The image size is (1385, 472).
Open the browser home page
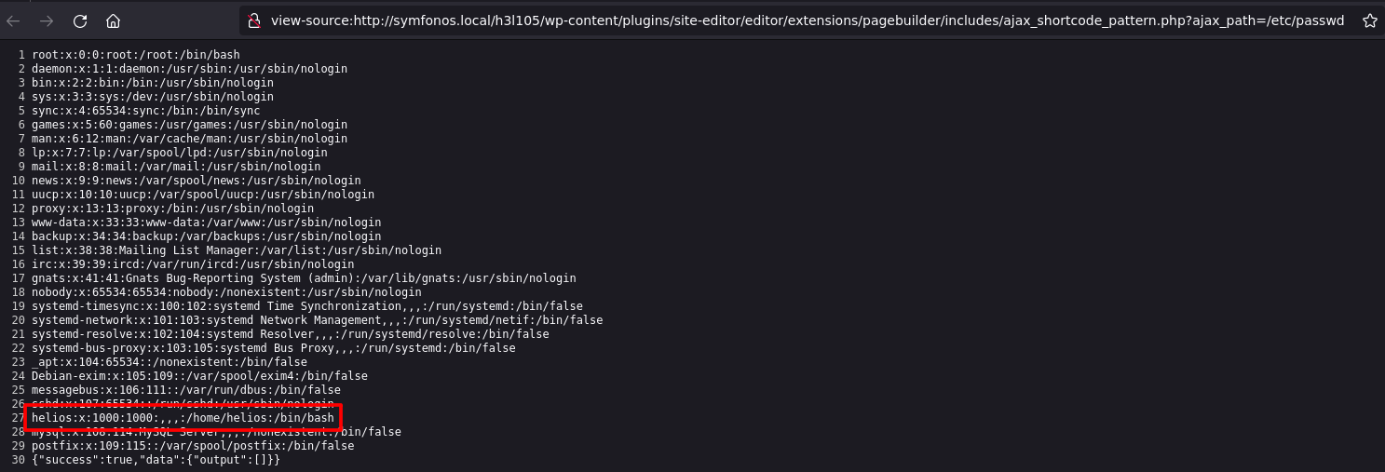(x=113, y=20)
